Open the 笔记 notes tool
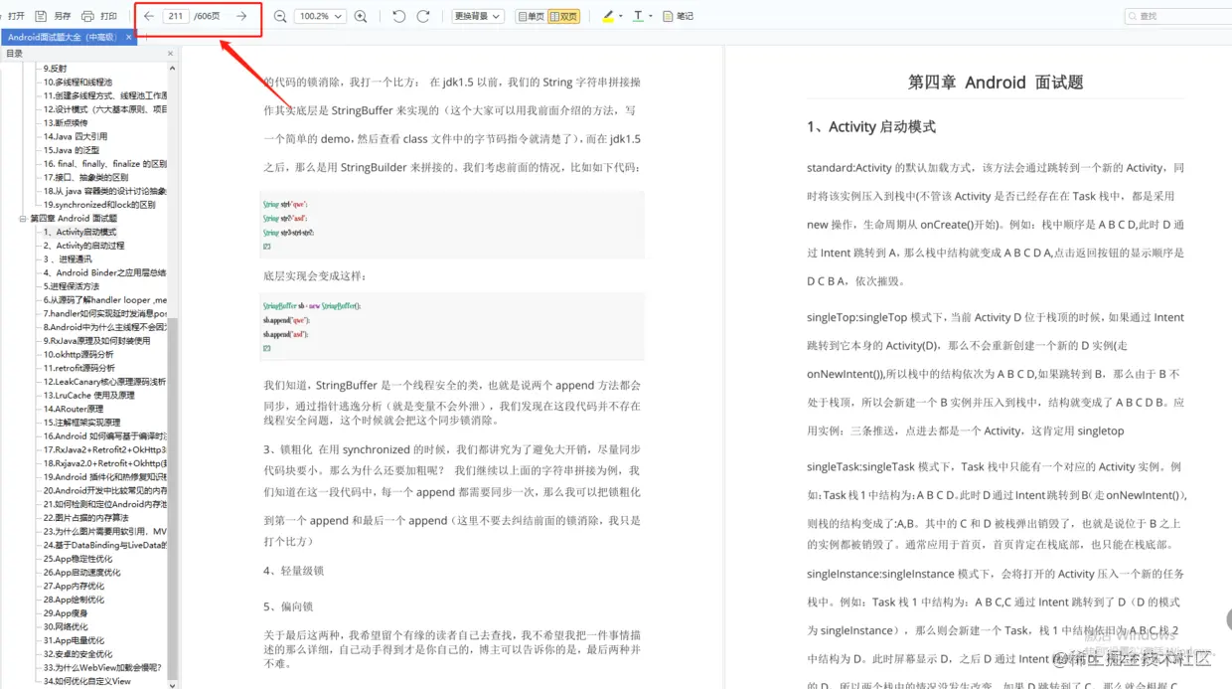 [x=678, y=16]
